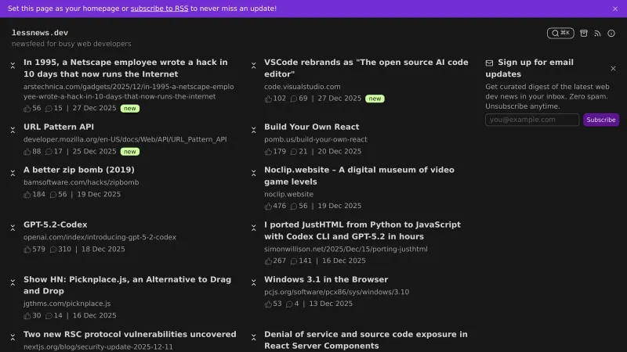
Task: Click thumbs-up icon on Build Your Own React
Action: [268, 152]
